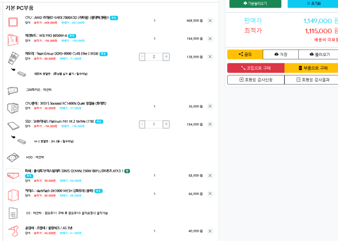Decrease the memory quantity with minus
This screenshot has width=338, height=241.
142,57
